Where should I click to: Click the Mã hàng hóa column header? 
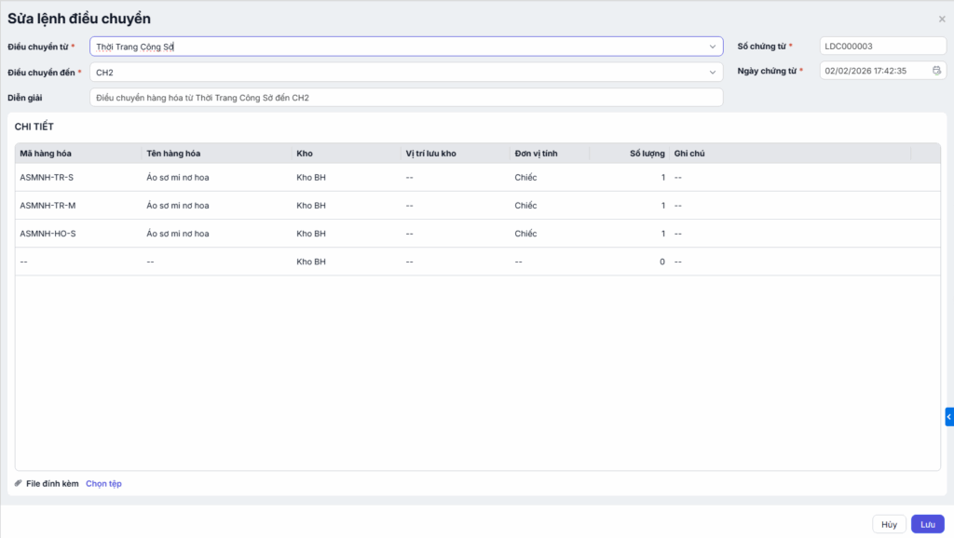[45, 154]
